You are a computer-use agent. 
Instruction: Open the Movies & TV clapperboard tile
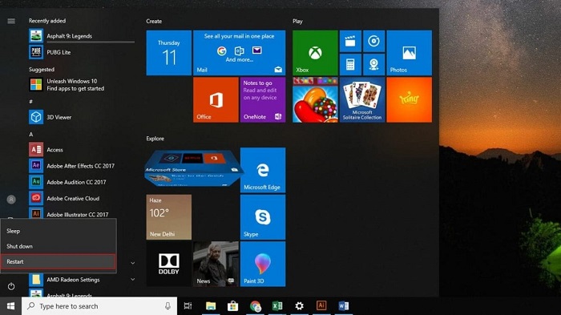[350, 41]
